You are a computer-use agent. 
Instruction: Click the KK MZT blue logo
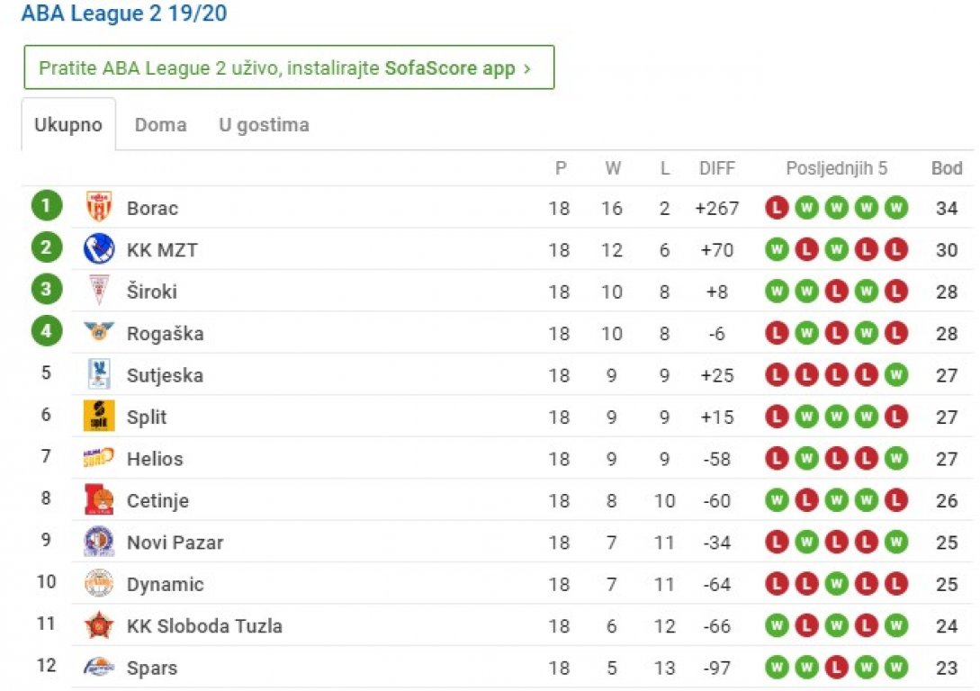click(x=99, y=248)
